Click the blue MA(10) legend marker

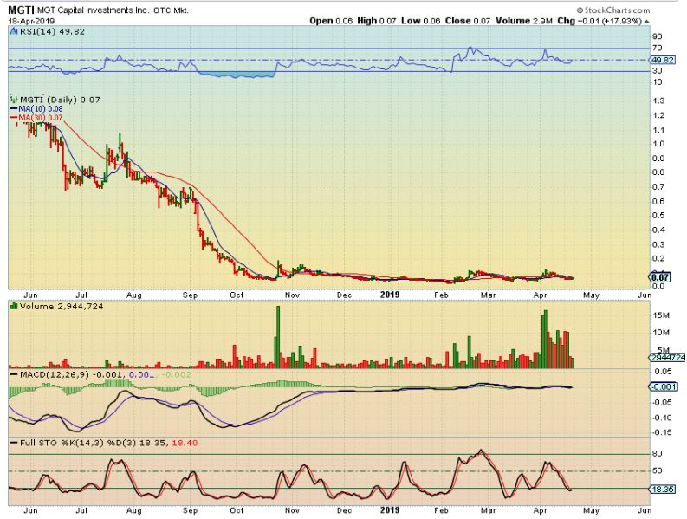pos(12,108)
